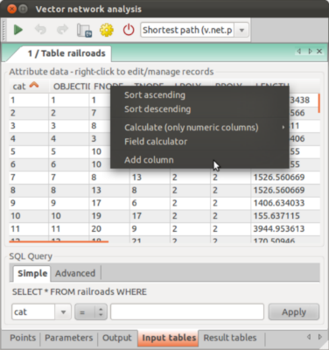The height and width of the screenshot is (350, 329).
Task: Run analysis with the green play icon
Action: click(x=18, y=30)
